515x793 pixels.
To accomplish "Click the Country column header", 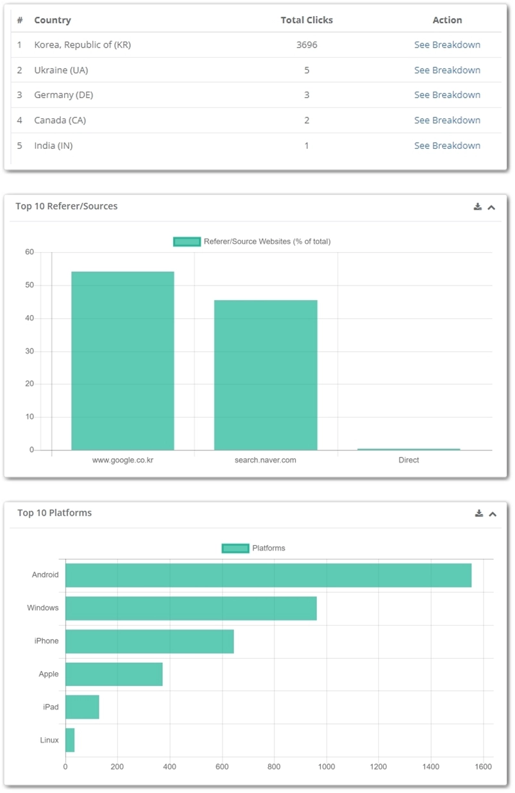I will (53, 20).
